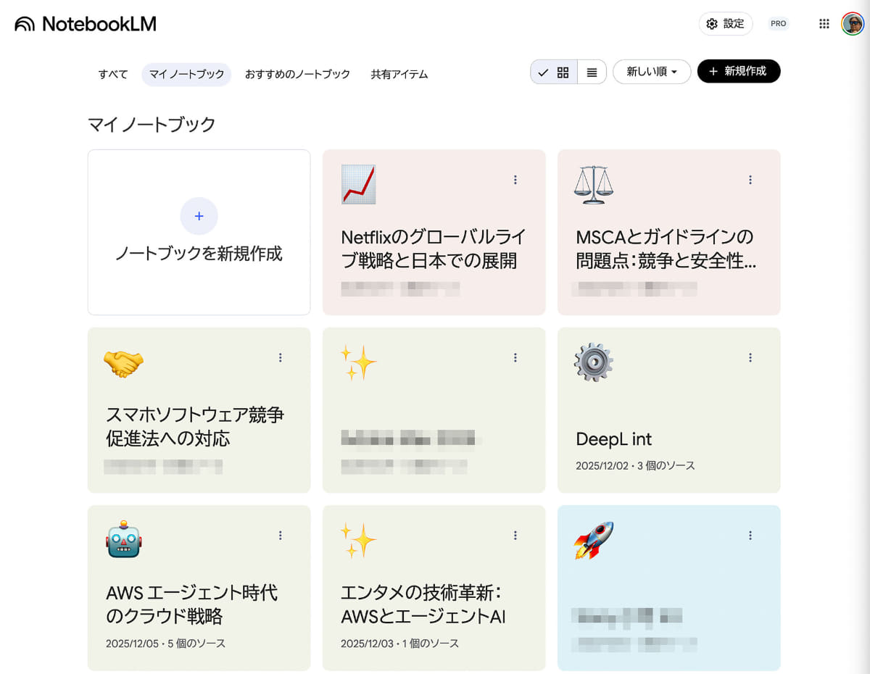Open the スマホソフトウェア競争促進法への対応 notebook
The image size is (870, 674).
click(199, 410)
